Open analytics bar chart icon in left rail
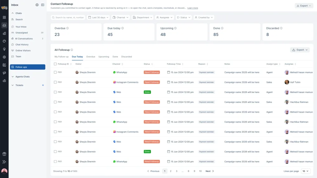 coord(4,33)
